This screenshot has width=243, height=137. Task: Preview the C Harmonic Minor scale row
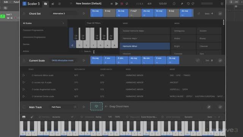pos(24,75)
